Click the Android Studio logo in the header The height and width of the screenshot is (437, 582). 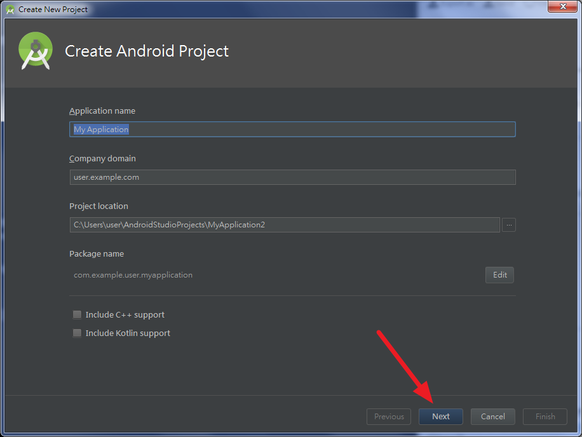coord(35,50)
